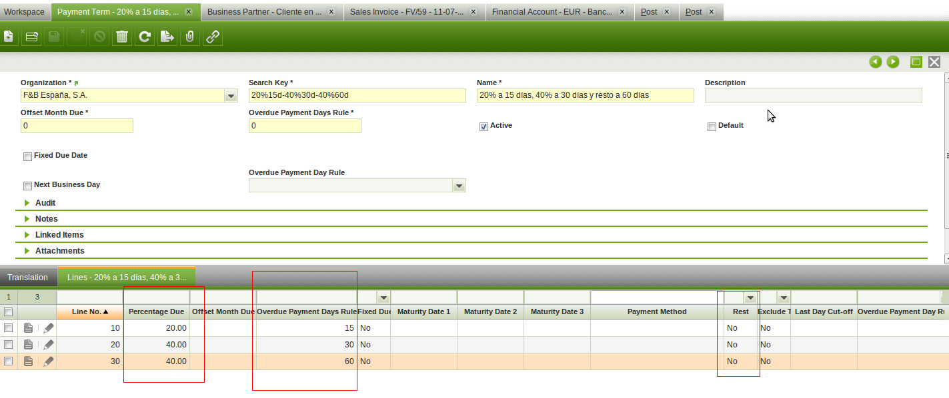Maximize the form view with green square icon

point(916,62)
